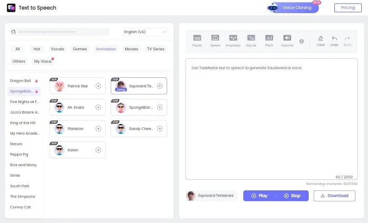Viewport: 368px width, 223px height.
Task: Click inside the text editor area
Action: tap(272, 119)
